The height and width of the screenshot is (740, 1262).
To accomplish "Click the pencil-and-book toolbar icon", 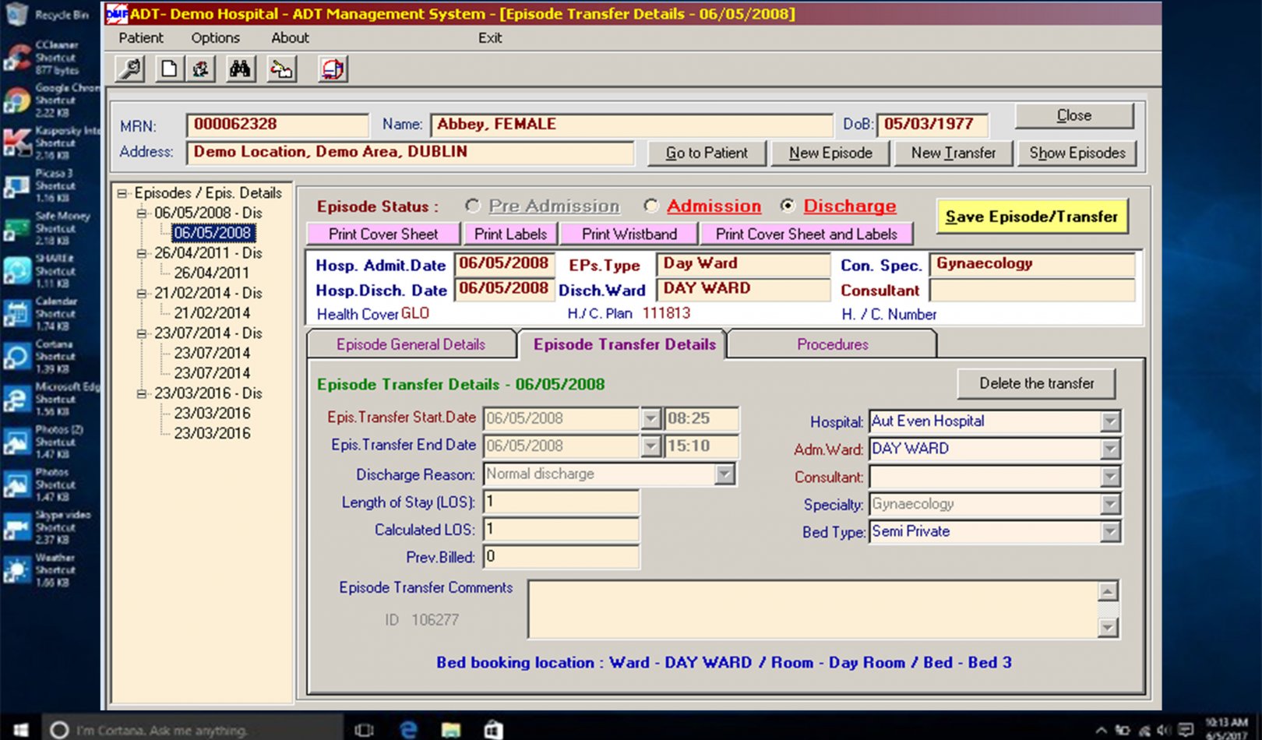I will (281, 69).
